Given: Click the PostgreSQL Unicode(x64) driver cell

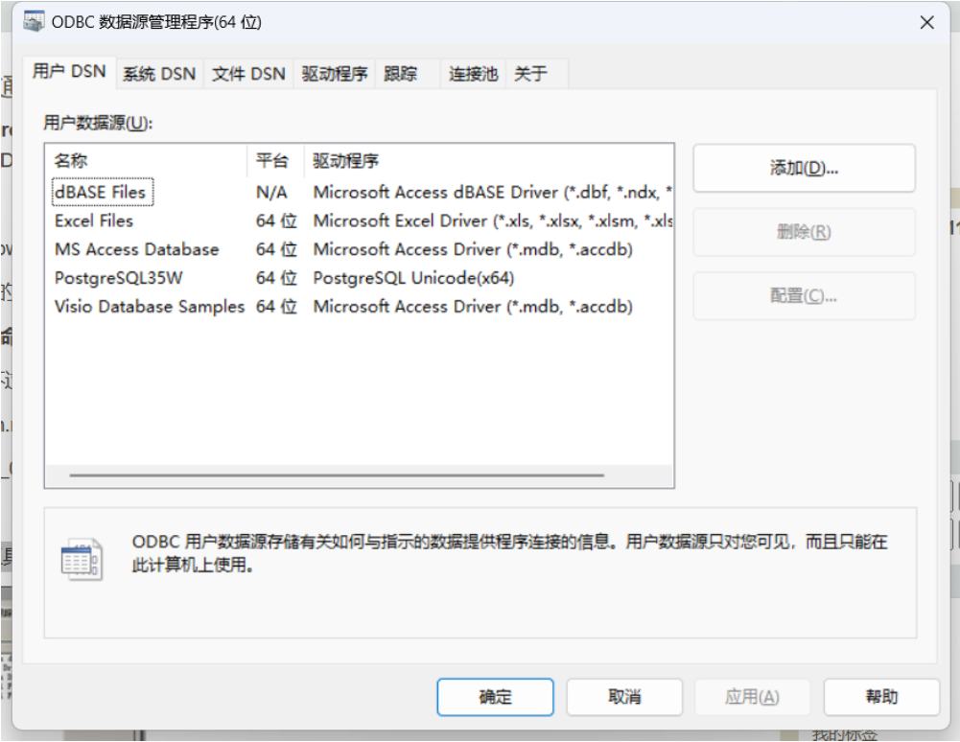Looking at the screenshot, I should 413,278.
